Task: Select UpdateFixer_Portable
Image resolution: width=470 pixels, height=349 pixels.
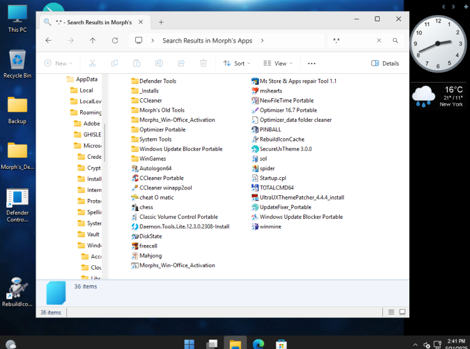Action: tap(281, 207)
